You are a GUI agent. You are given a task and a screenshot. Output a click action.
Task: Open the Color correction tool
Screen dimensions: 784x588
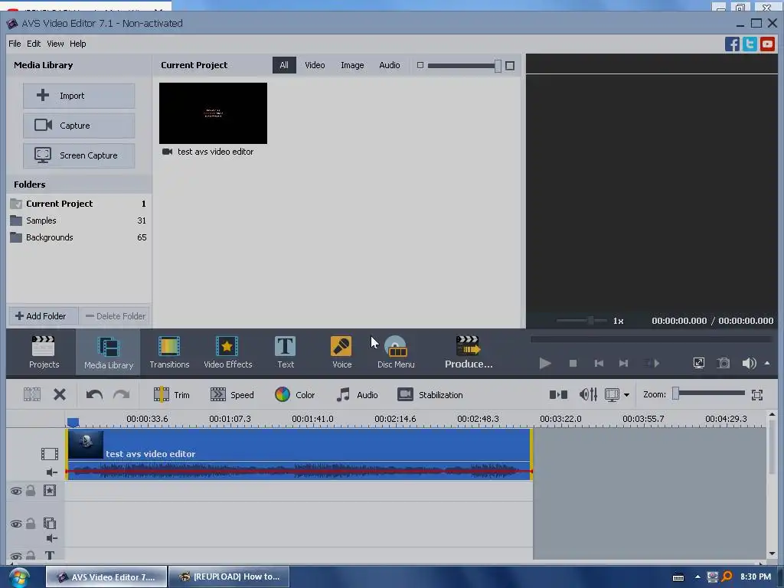(x=295, y=394)
